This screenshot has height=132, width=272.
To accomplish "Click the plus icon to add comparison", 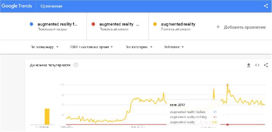I will pyautogui.click(x=218, y=27).
